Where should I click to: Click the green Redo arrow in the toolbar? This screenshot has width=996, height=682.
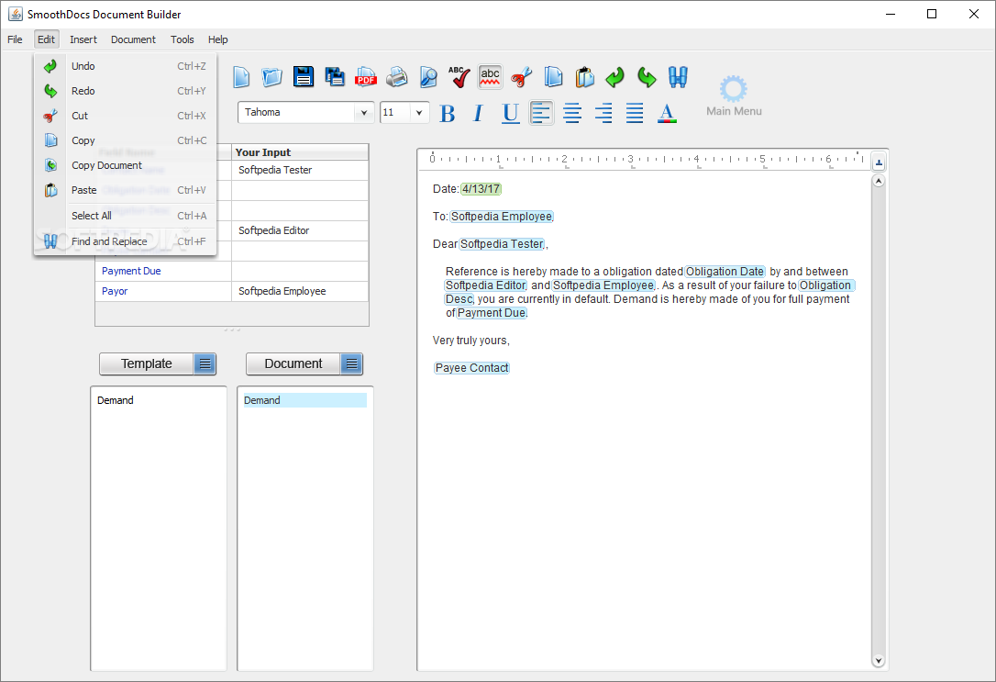647,77
